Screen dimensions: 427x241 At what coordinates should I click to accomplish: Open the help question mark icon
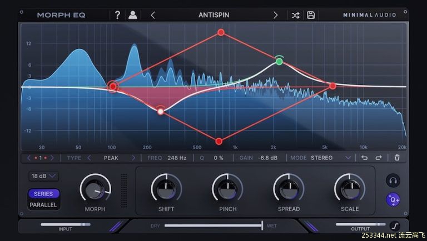pyautogui.click(x=117, y=15)
